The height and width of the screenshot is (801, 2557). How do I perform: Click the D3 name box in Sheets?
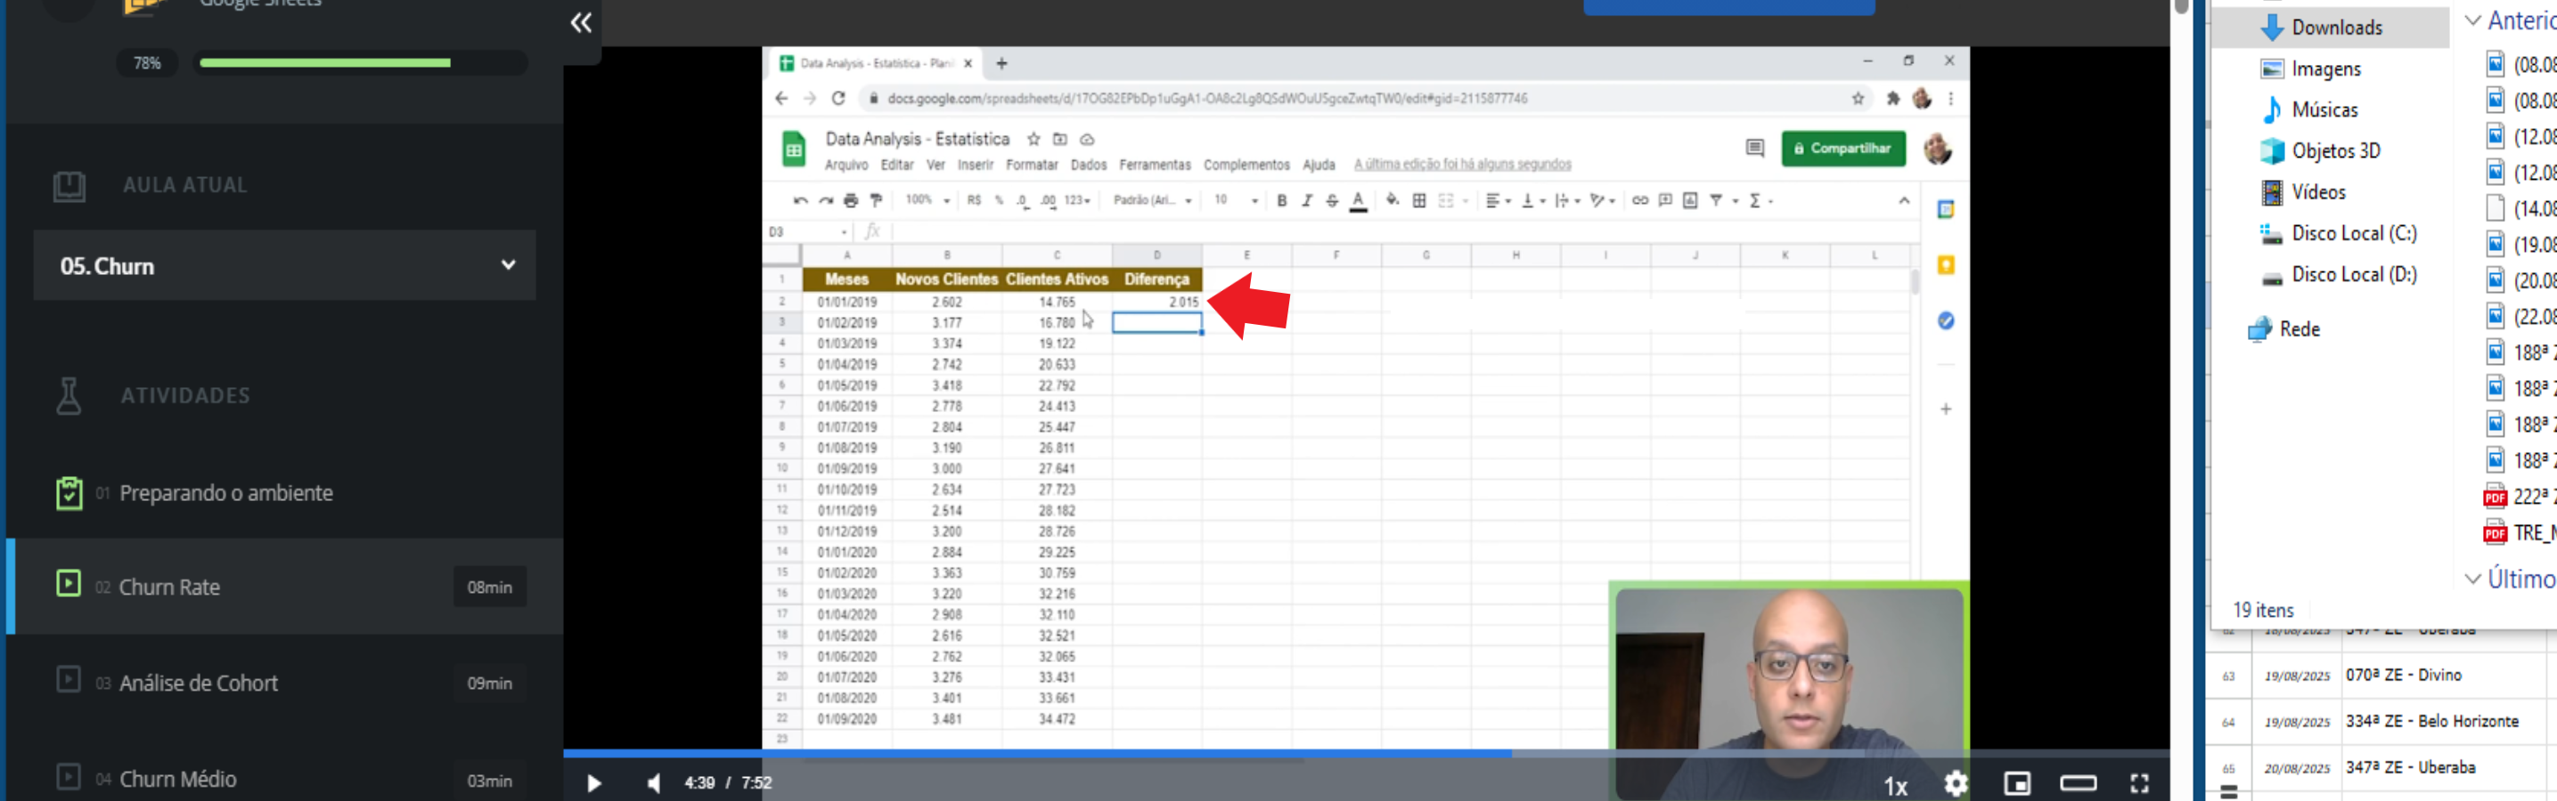808,232
